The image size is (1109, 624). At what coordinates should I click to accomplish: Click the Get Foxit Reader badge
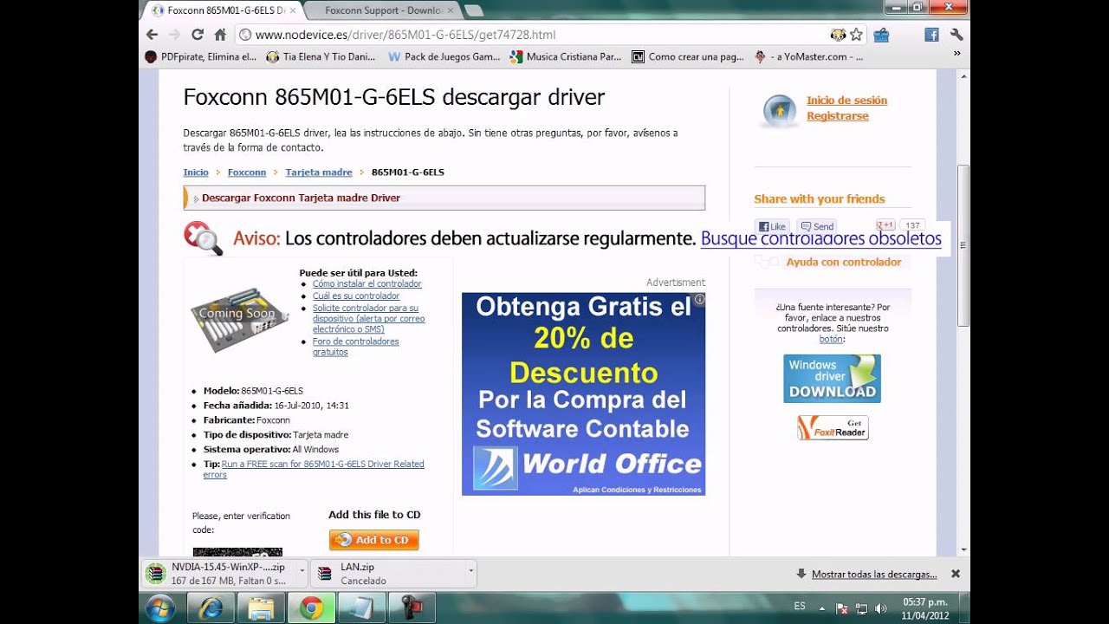tap(833, 428)
